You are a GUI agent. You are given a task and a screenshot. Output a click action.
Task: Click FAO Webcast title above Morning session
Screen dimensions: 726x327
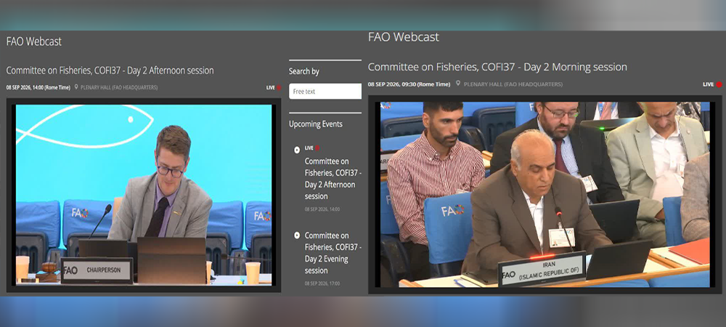coord(403,37)
